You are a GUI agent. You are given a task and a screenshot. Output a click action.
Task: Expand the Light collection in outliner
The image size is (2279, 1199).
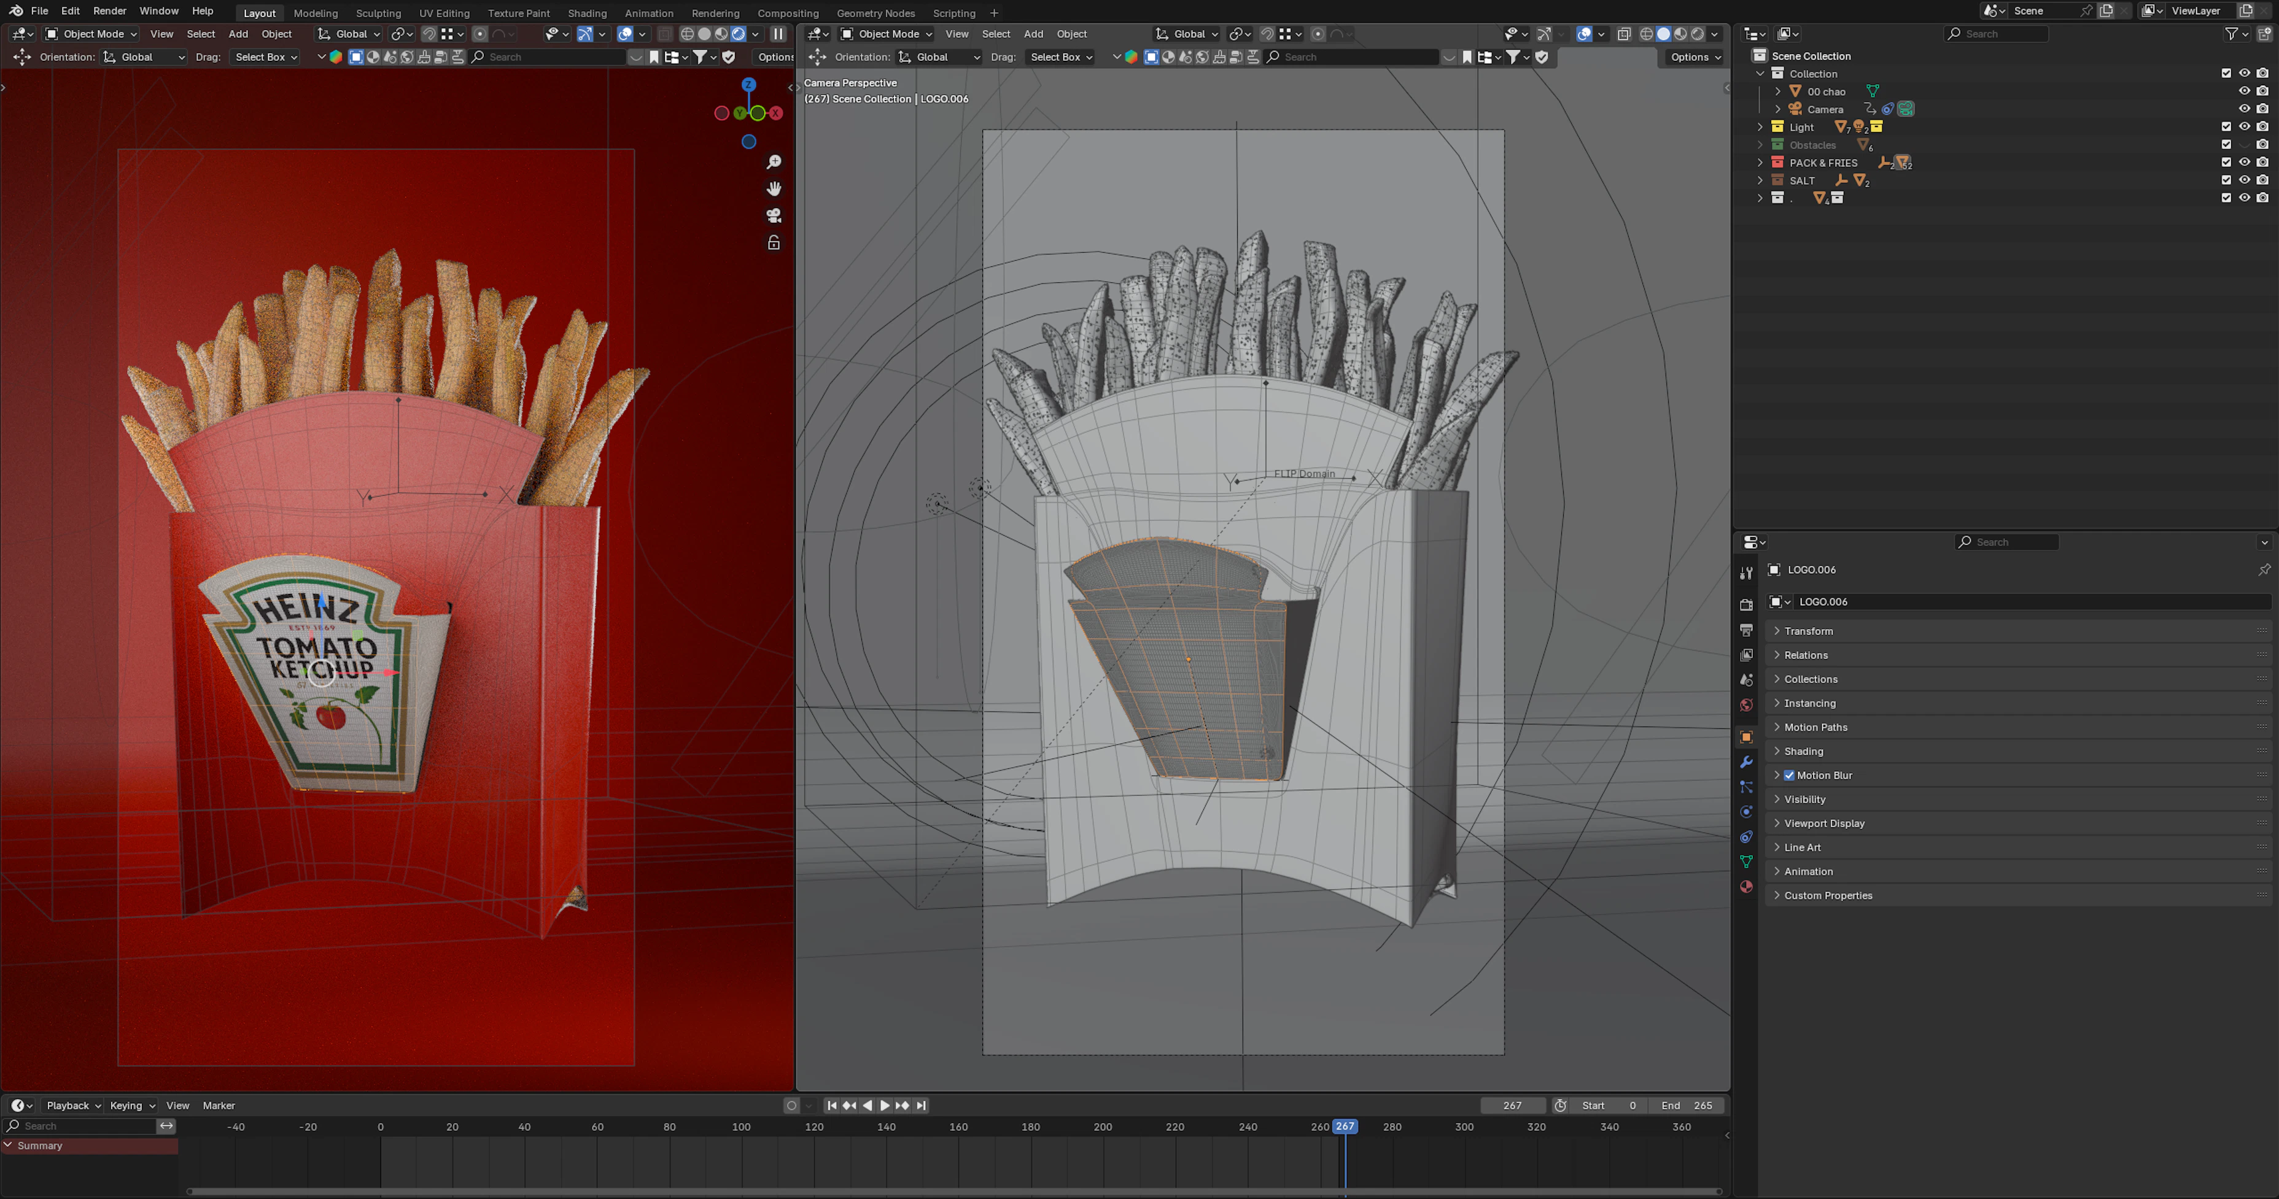point(1761,128)
